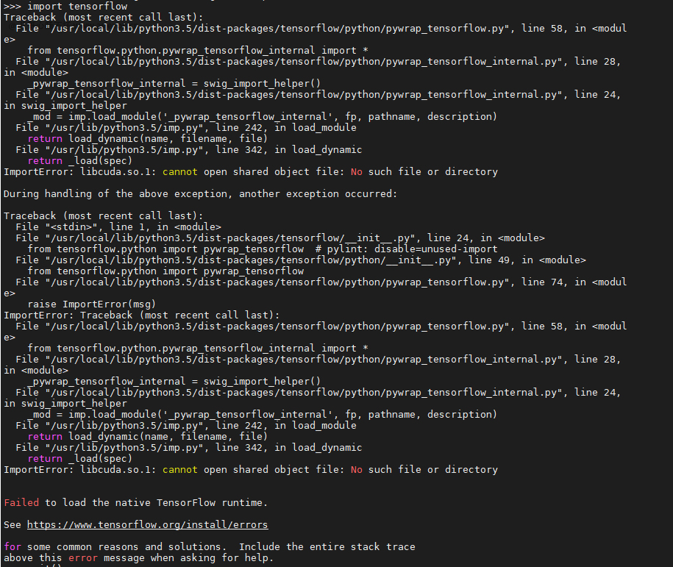
Task: Select 'message when asking for help.' text
Action: click(188, 557)
